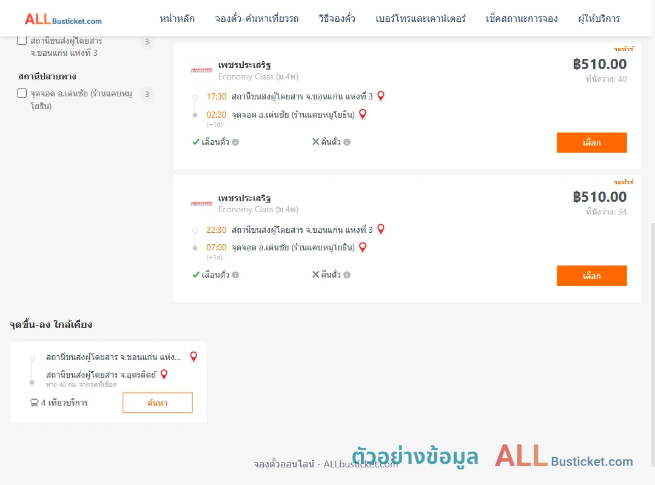The height and width of the screenshot is (485, 655).
Task: Open ผู้ให้บริการ menu item
Action: click(x=599, y=19)
